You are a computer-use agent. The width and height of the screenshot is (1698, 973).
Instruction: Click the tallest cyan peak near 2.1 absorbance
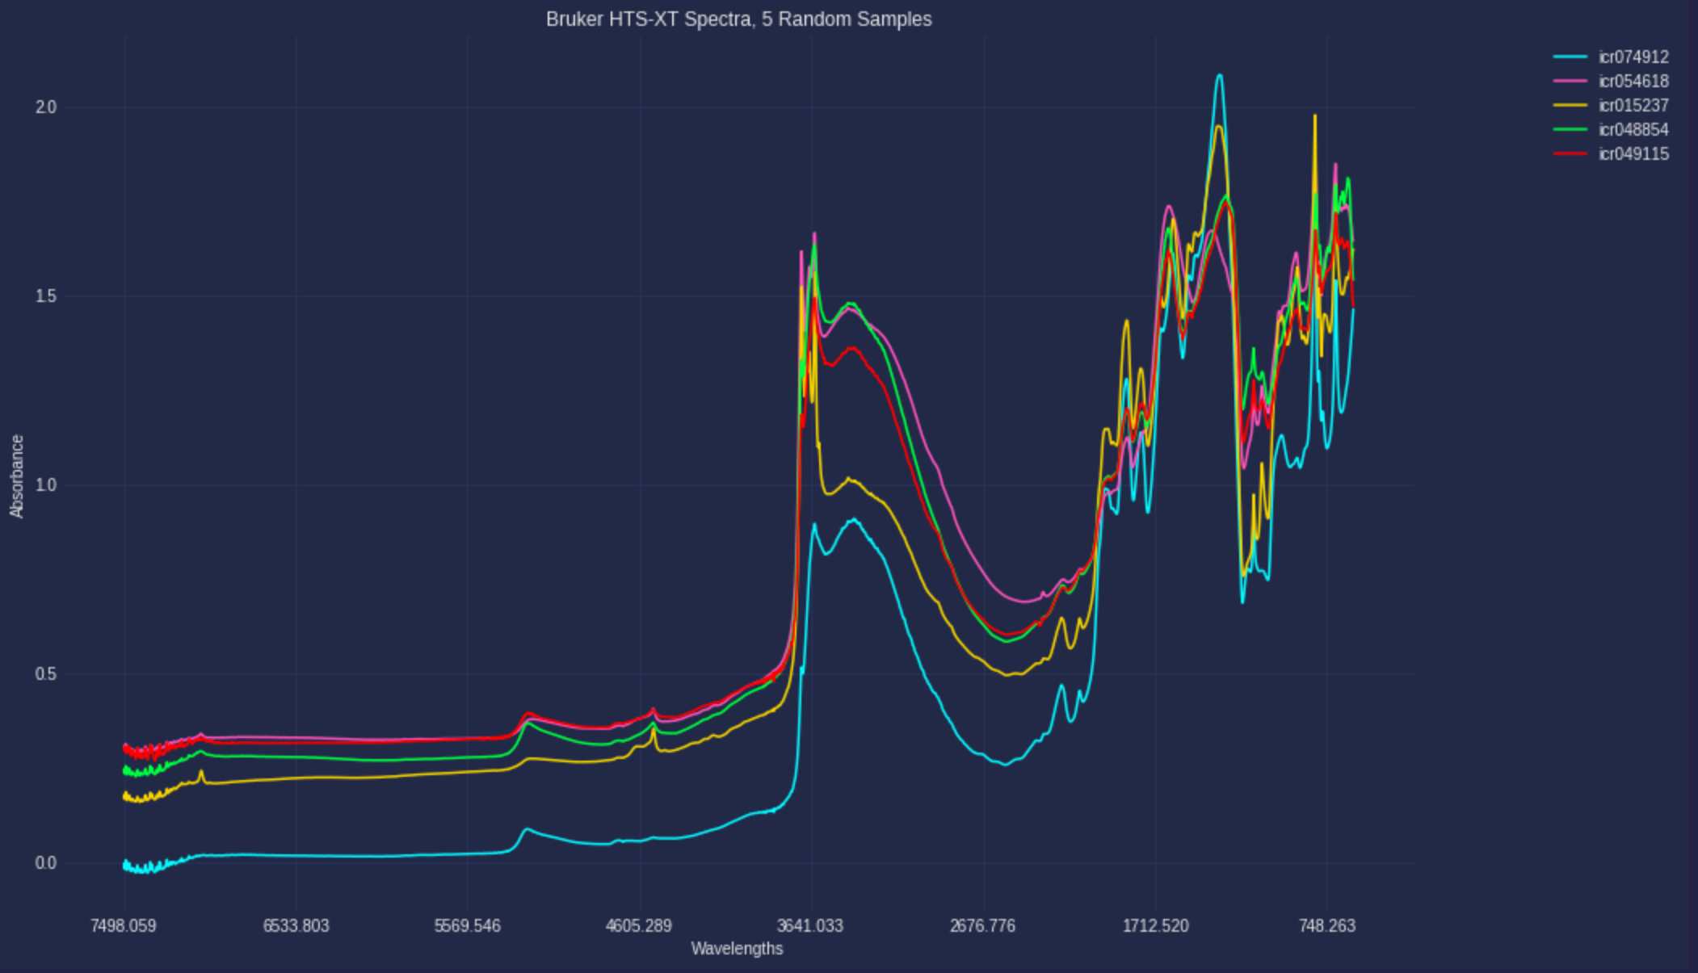pyautogui.click(x=1220, y=77)
